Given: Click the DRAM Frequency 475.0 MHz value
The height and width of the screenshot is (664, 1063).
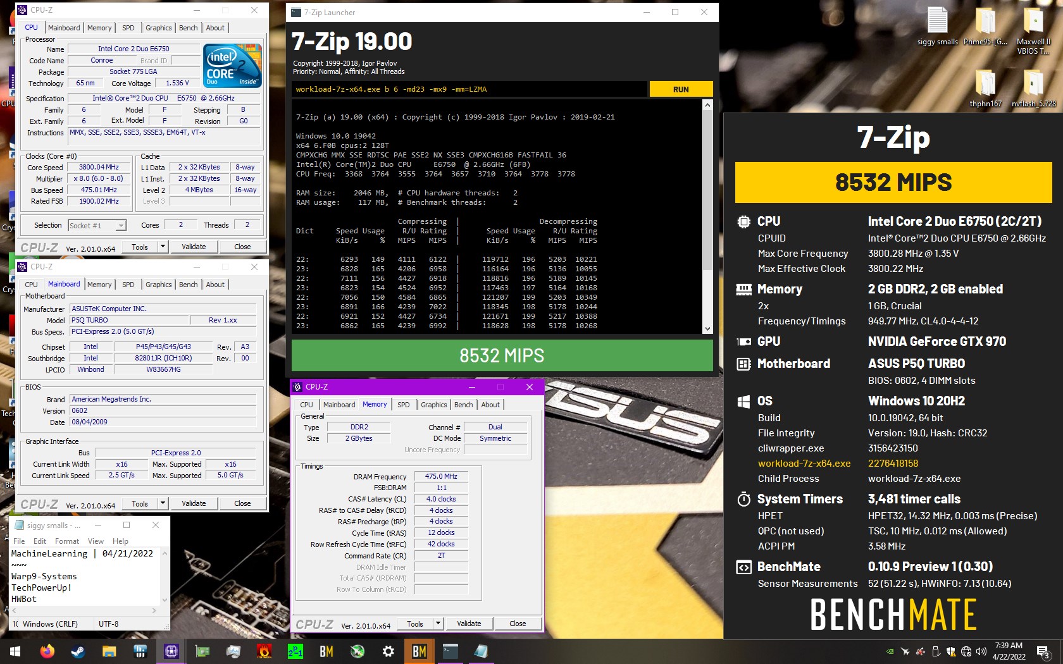Looking at the screenshot, I should pyautogui.click(x=441, y=476).
